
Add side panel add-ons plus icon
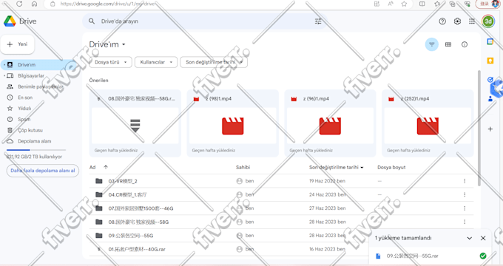(490, 129)
